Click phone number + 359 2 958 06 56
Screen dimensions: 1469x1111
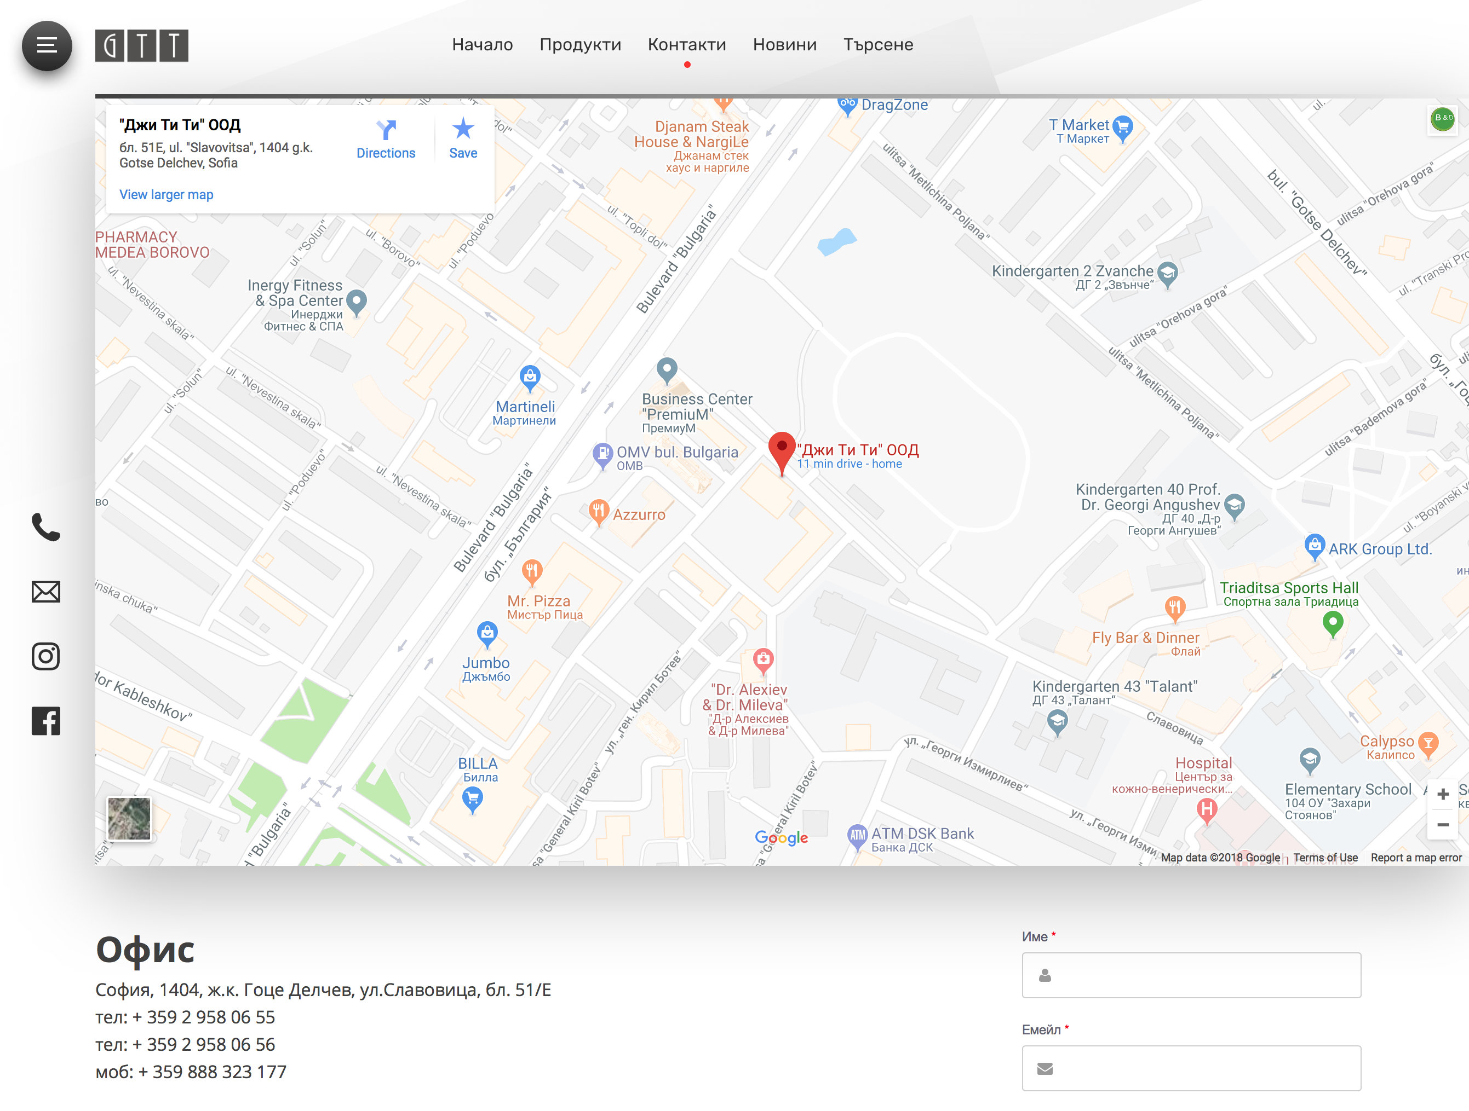203,1044
